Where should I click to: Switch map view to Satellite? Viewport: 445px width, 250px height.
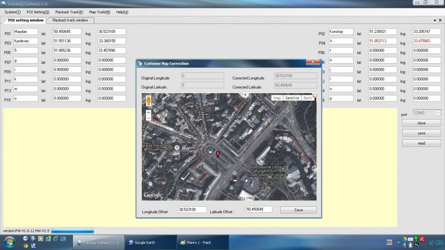(292, 98)
